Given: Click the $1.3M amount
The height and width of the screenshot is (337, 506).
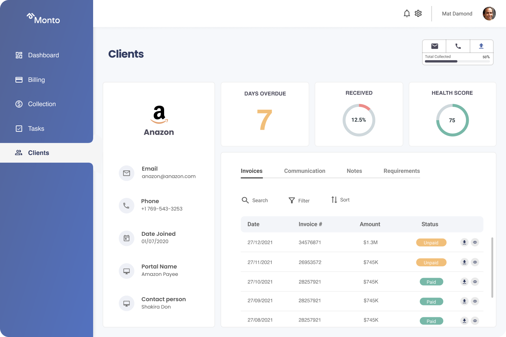Looking at the screenshot, I should point(370,242).
